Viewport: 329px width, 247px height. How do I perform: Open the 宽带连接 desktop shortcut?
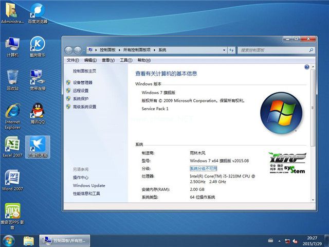(38, 80)
